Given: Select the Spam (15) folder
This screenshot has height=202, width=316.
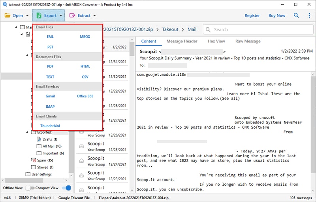Looking at the screenshot, I should click(45, 160).
